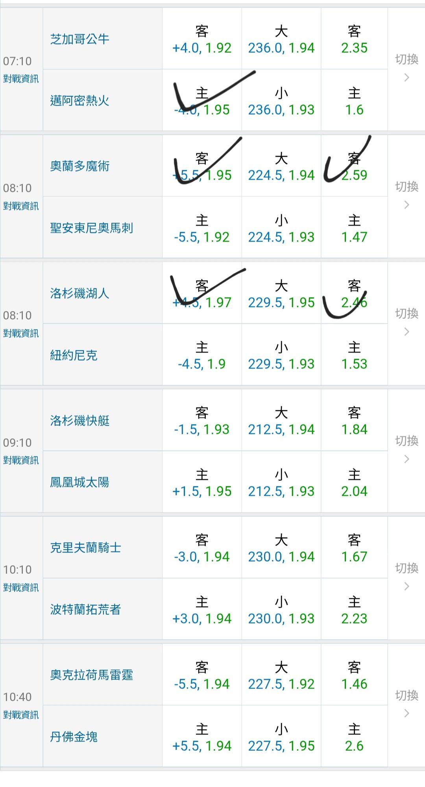Open 對戰資訊 for the 10:40 game
The width and height of the screenshot is (425, 787).
pyautogui.click(x=21, y=715)
